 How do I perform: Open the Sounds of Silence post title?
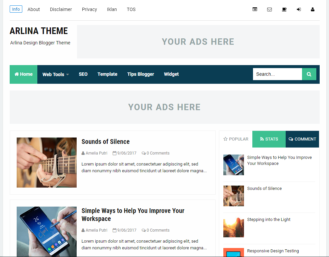click(x=106, y=142)
